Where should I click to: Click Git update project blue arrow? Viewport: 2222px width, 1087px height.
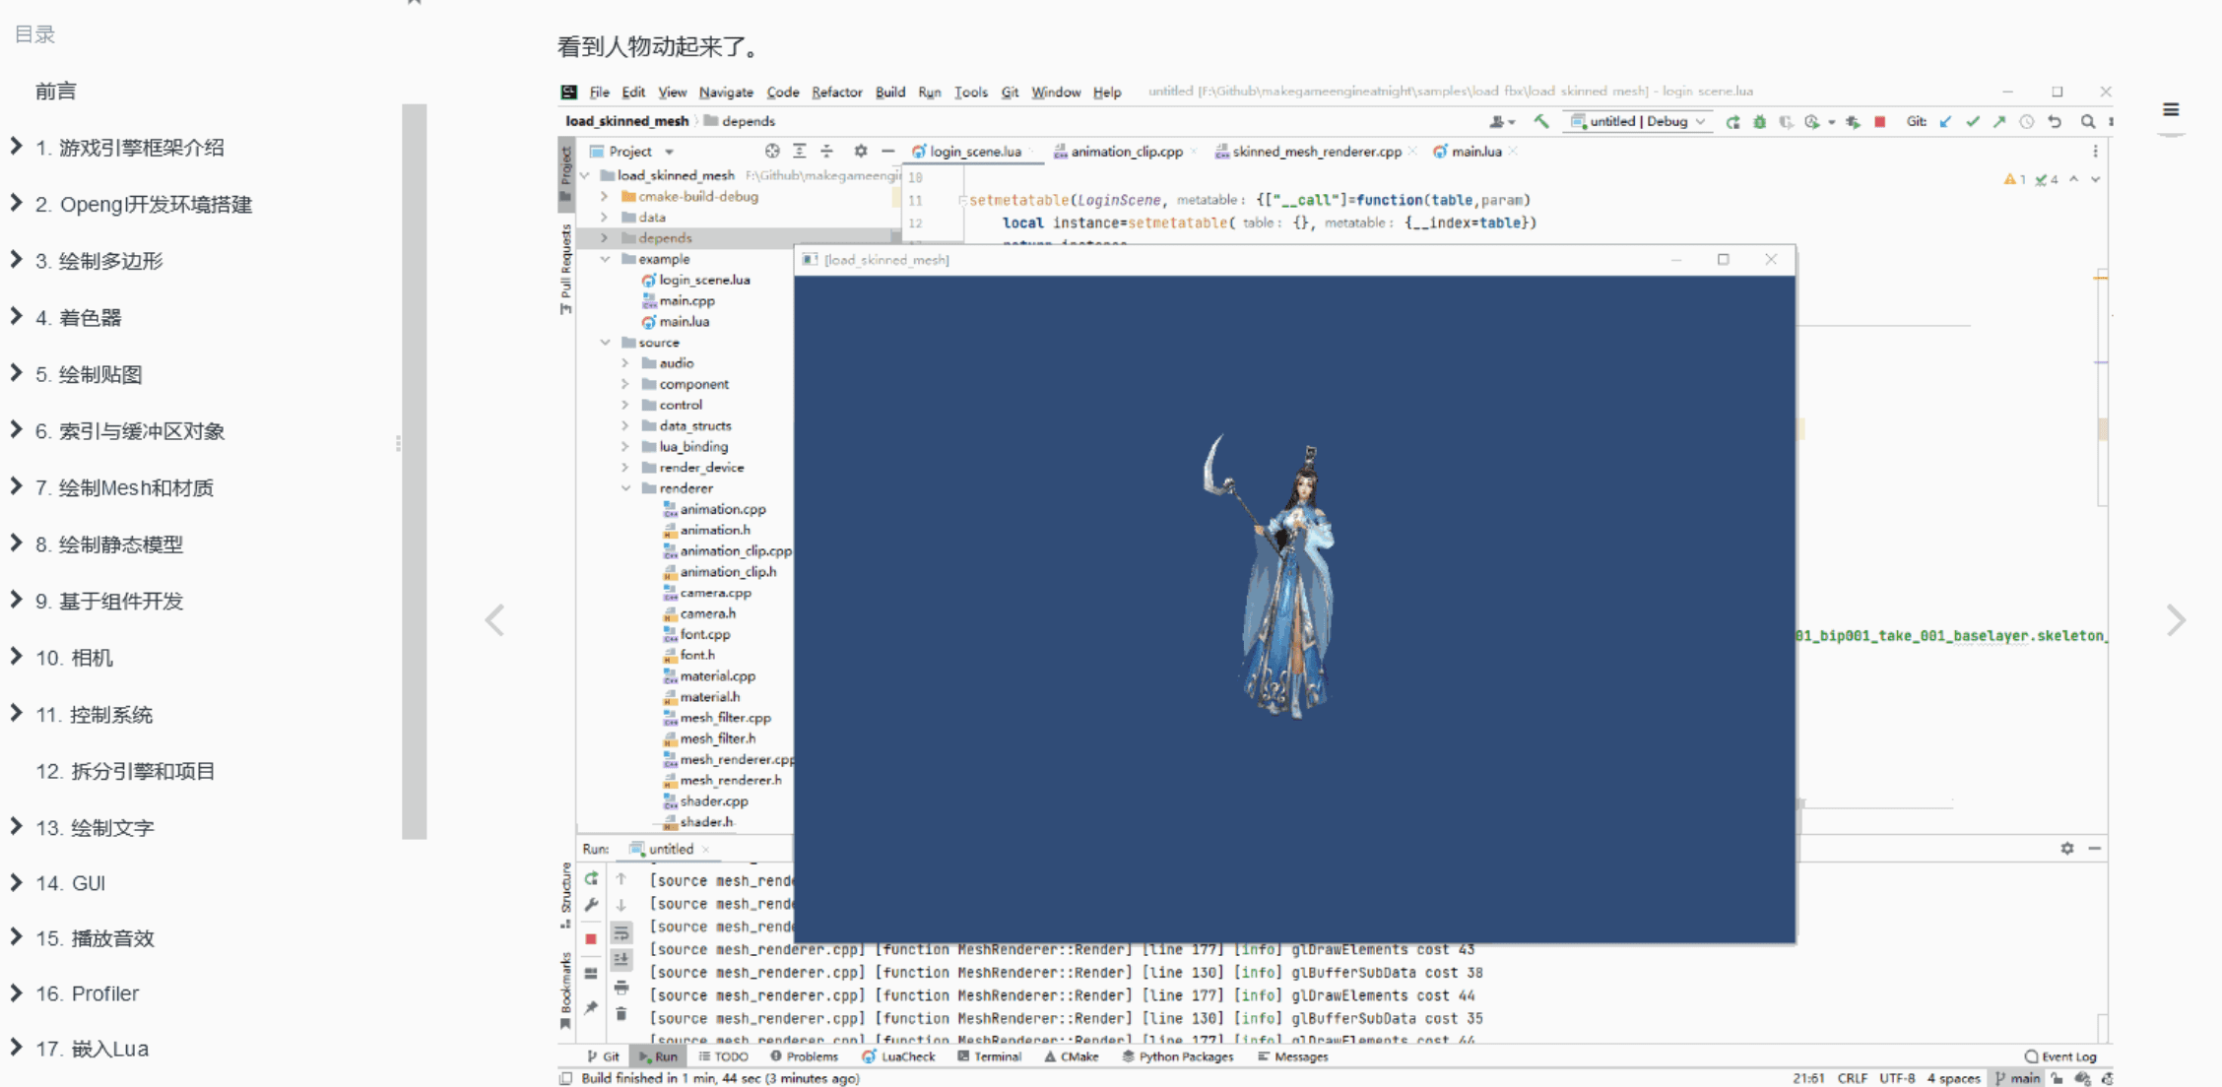coord(1945,122)
